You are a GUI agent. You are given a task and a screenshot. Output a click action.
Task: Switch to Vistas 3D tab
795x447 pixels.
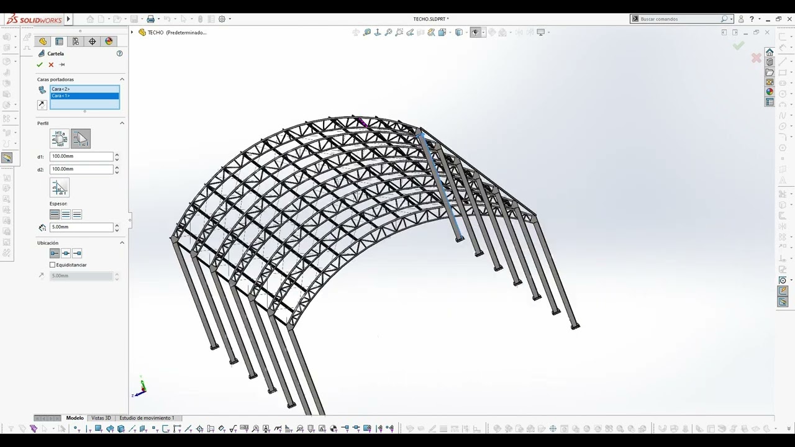point(101,418)
